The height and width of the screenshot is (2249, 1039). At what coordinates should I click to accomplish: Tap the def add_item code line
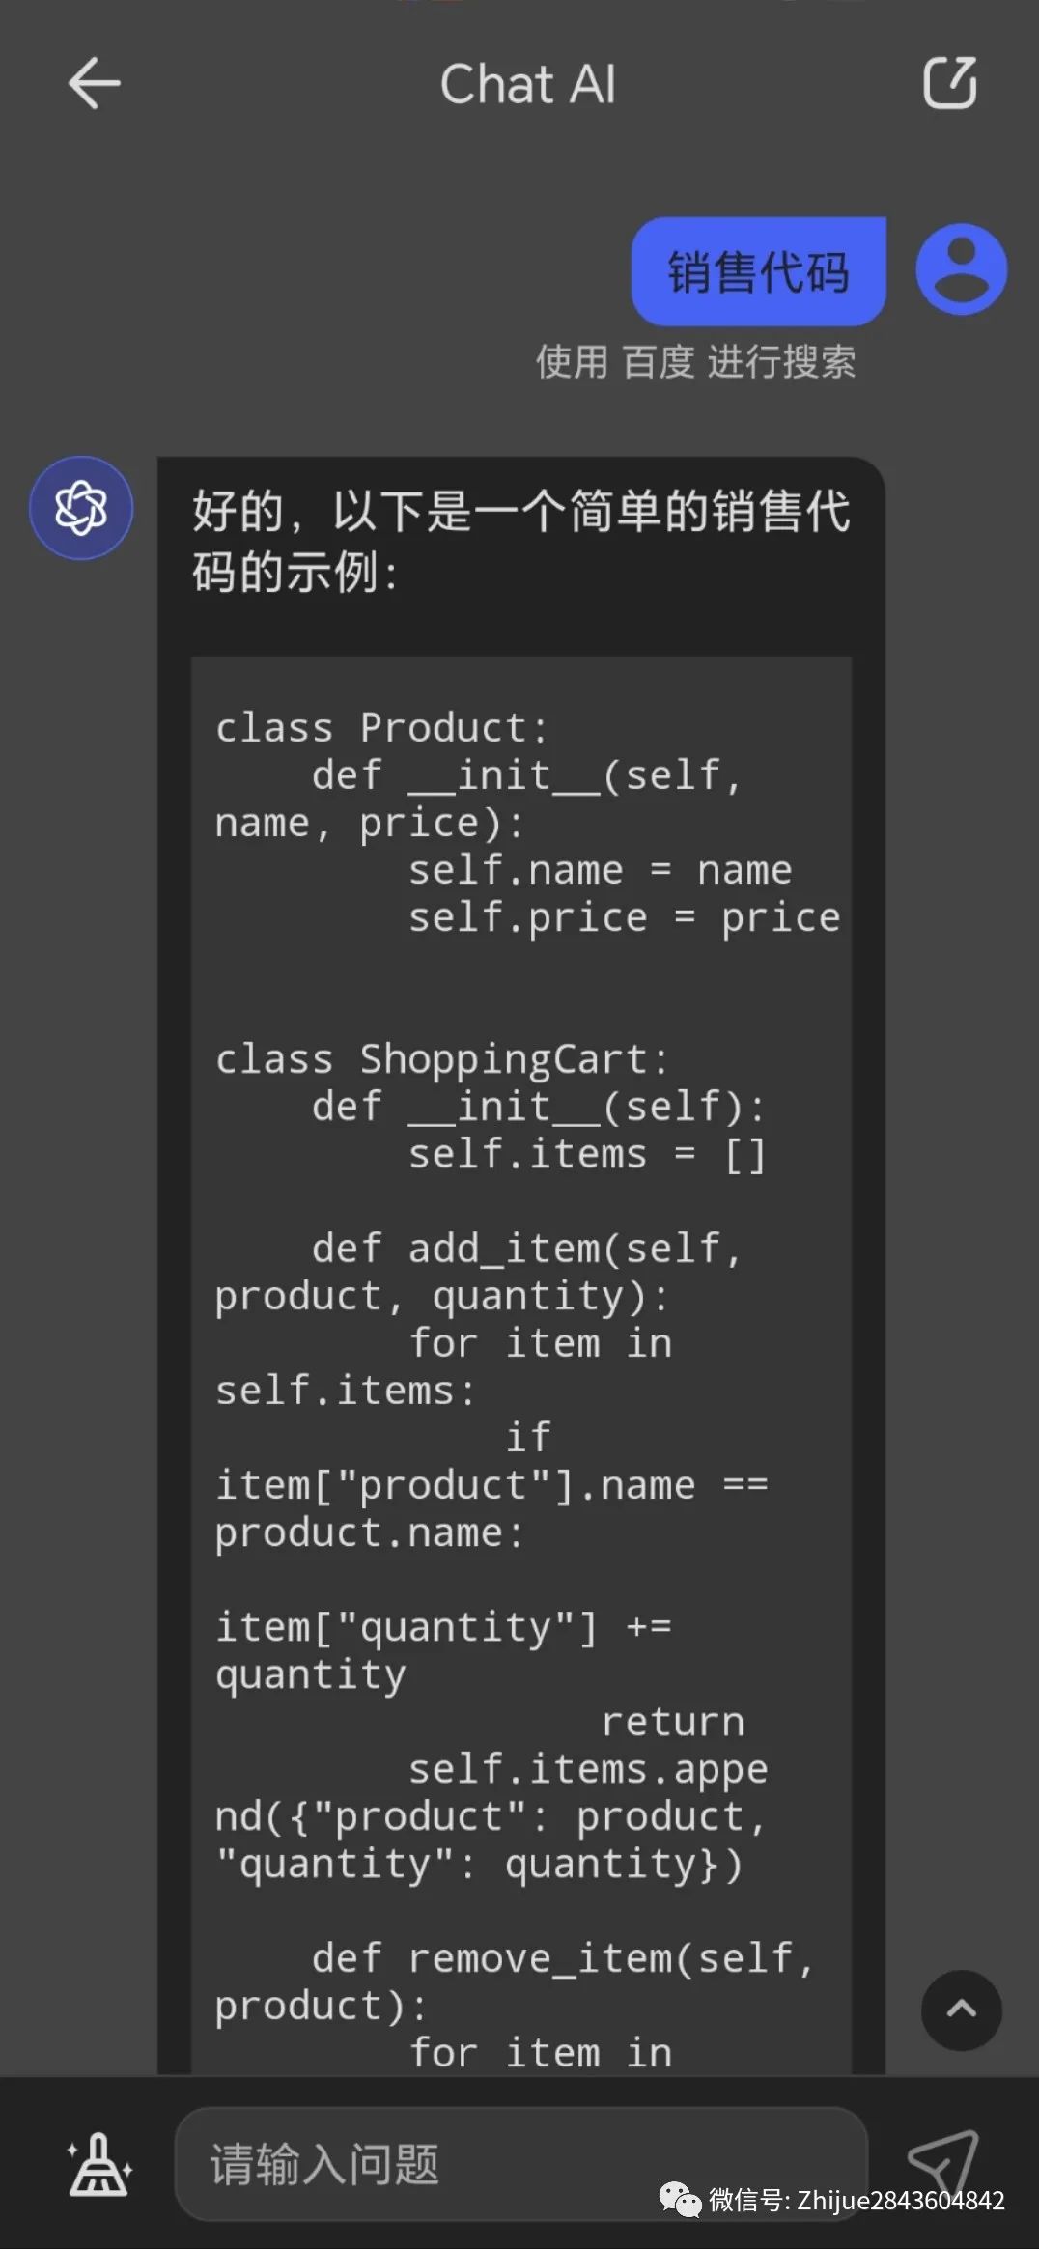pyautogui.click(x=526, y=1249)
